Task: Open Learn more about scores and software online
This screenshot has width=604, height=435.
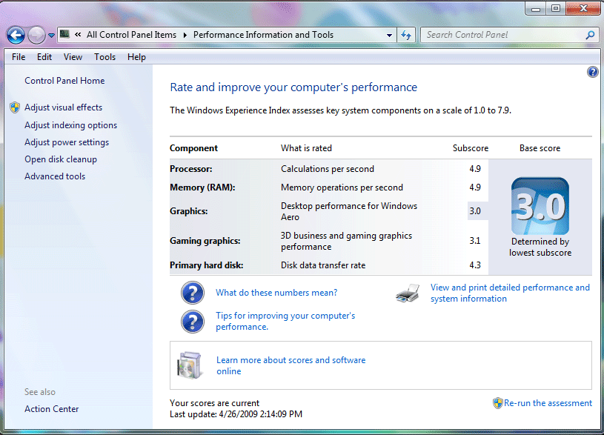Action: click(x=291, y=365)
